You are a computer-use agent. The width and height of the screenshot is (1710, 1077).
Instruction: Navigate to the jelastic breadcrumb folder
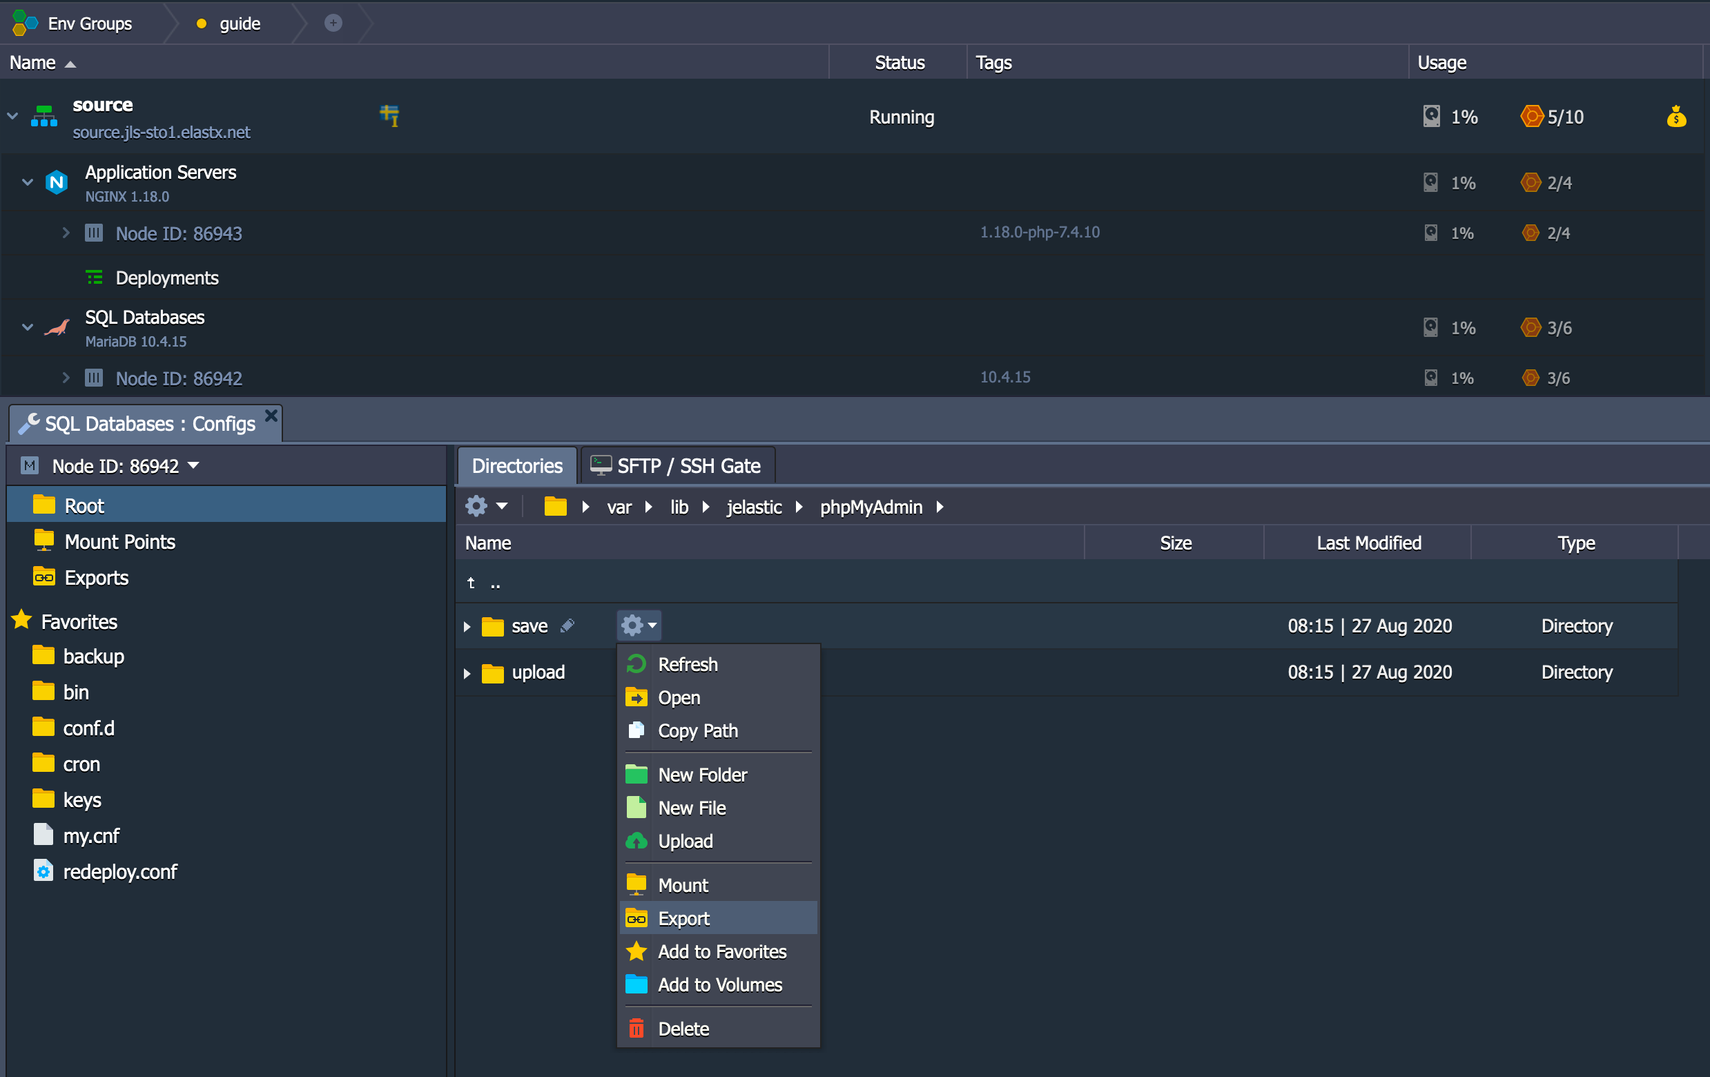pos(753,507)
